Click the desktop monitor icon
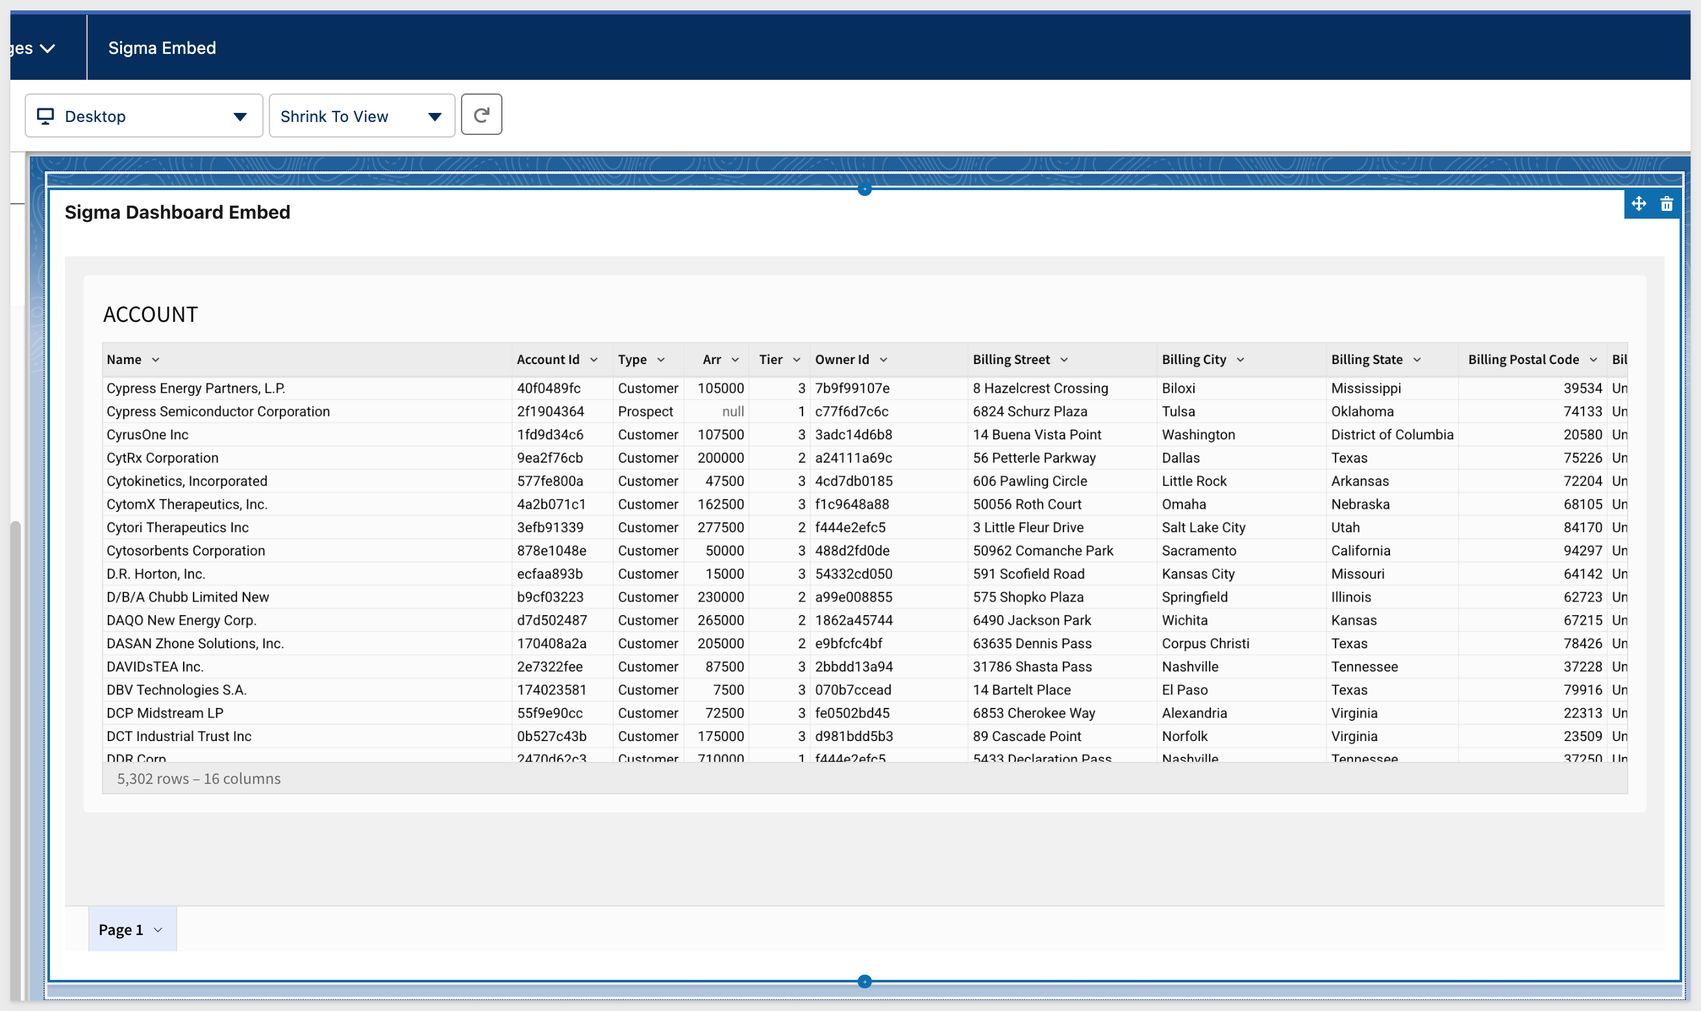1701x1011 pixels. point(45,116)
